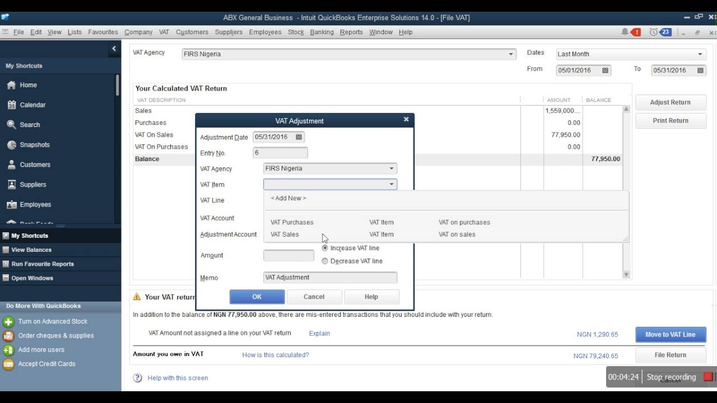Open Adjustment Date calendar picker
The width and height of the screenshot is (717, 403).
[x=299, y=137]
